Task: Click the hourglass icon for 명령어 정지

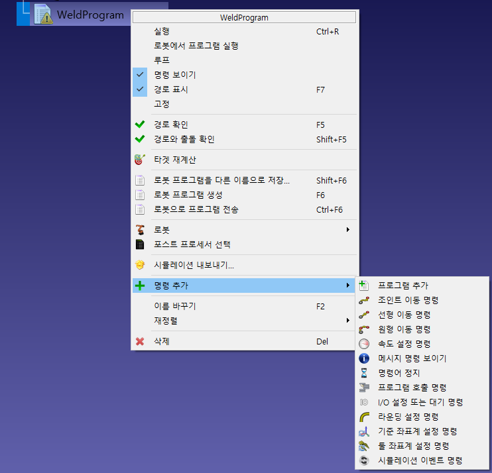Action: (364, 373)
